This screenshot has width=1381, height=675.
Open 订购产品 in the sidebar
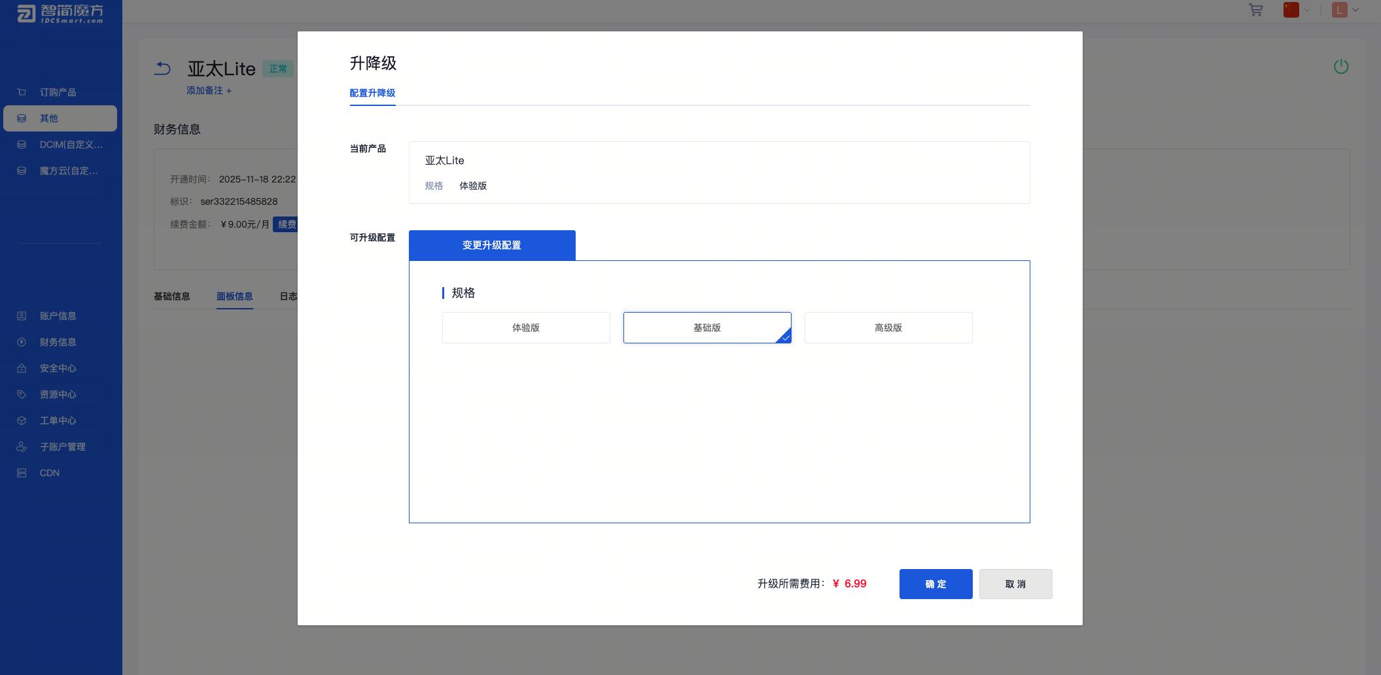(x=58, y=92)
